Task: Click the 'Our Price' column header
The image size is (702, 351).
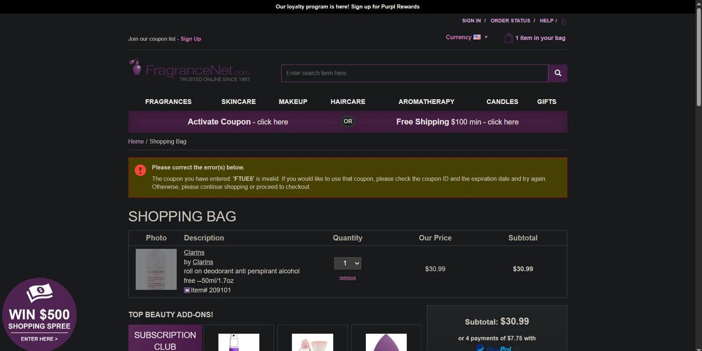Action: pyautogui.click(x=435, y=238)
